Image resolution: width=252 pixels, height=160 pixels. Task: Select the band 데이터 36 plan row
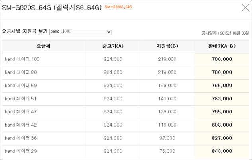click(125, 139)
